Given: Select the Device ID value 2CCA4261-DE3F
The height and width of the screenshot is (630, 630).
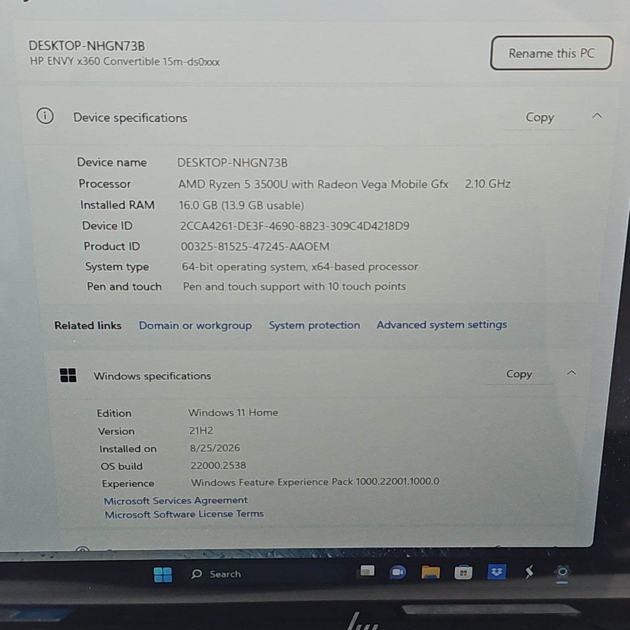Looking at the screenshot, I should (294, 226).
